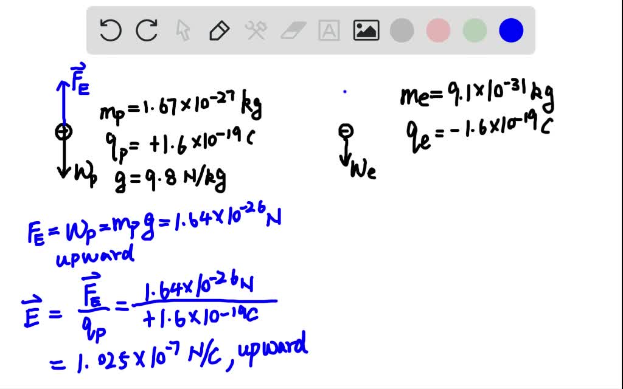Screen dimensions: 623x389
Task: Select the text box tool
Action: [x=329, y=29]
